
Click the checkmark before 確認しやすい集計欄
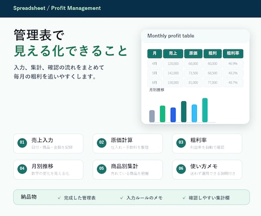(184, 198)
